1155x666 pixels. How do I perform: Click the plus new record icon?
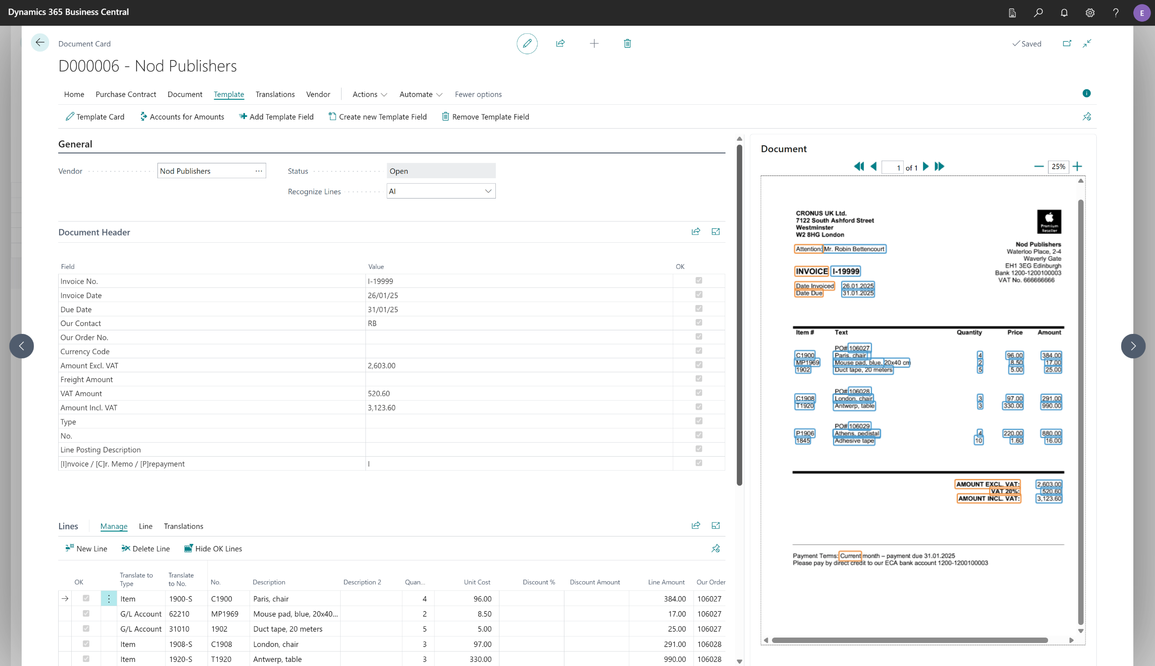(x=594, y=43)
